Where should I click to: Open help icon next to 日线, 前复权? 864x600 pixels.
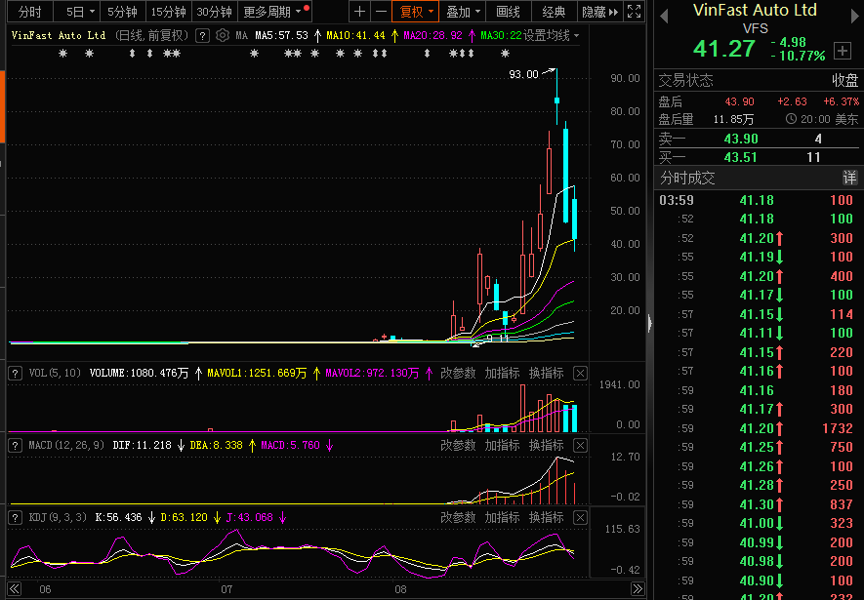click(203, 36)
